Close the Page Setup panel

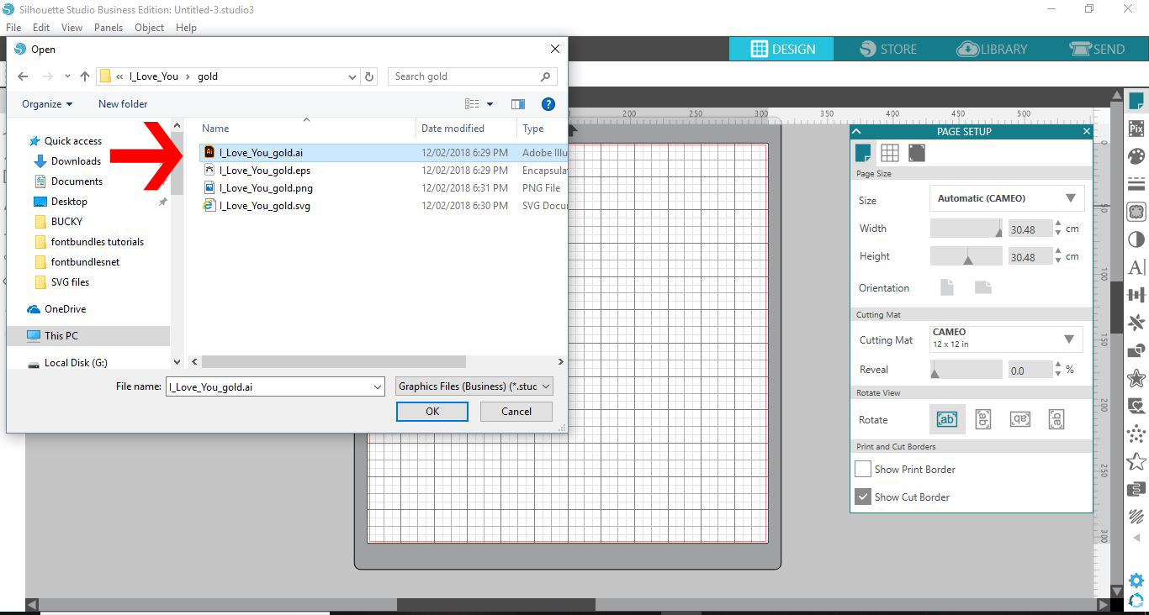click(x=1086, y=131)
